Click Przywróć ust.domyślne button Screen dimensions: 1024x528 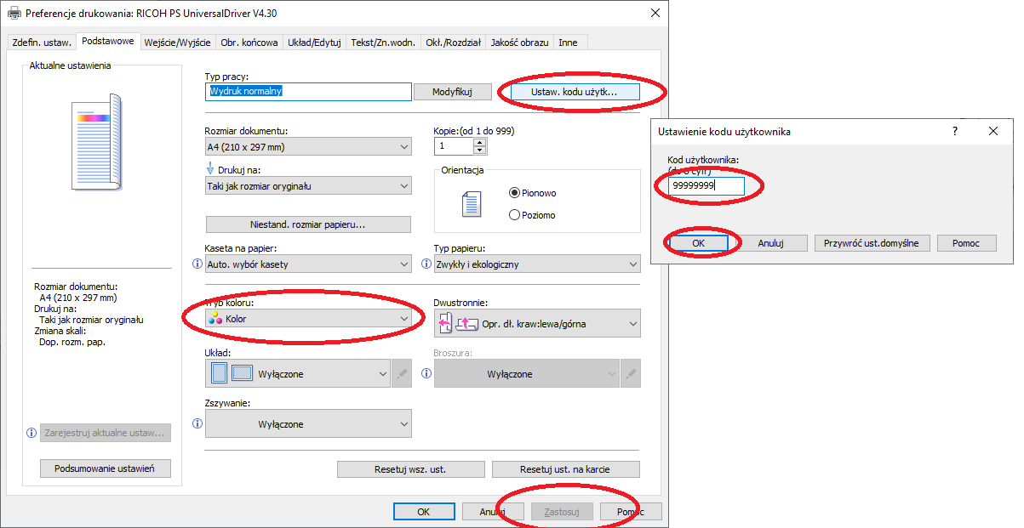[872, 243]
